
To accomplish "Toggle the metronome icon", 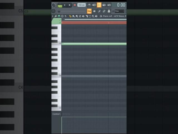I will click(89, 5).
